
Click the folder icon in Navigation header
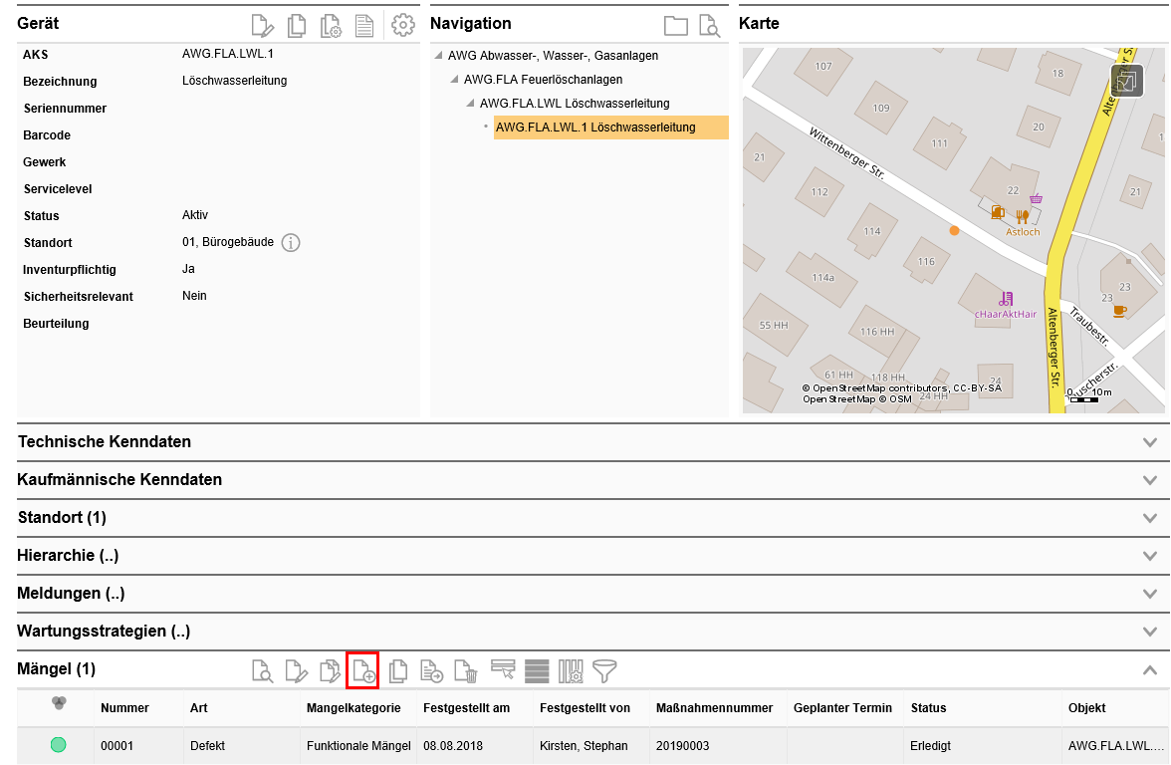click(x=676, y=26)
